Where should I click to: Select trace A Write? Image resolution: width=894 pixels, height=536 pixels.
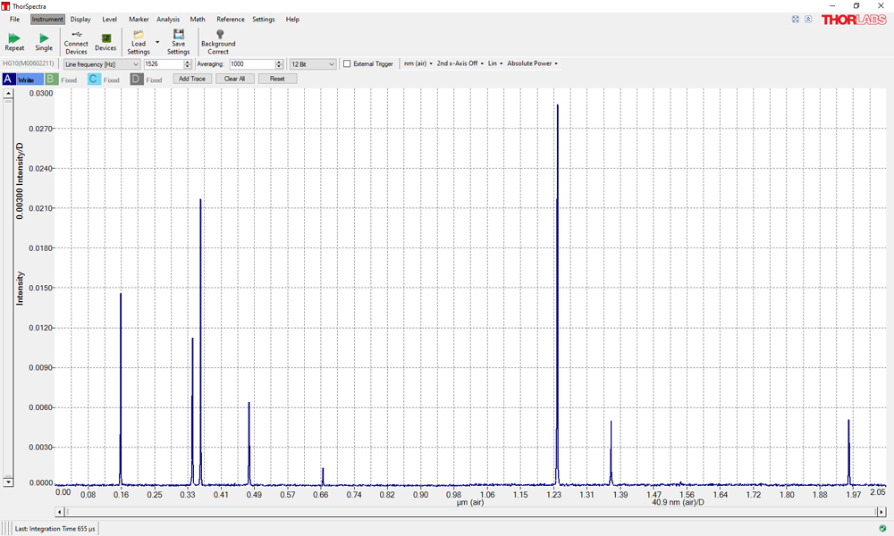click(x=18, y=80)
